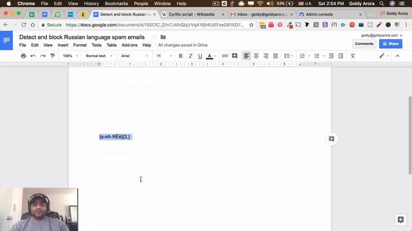412x231 pixels.
Task: Open line spacing options
Action: pyautogui.click(x=288, y=56)
